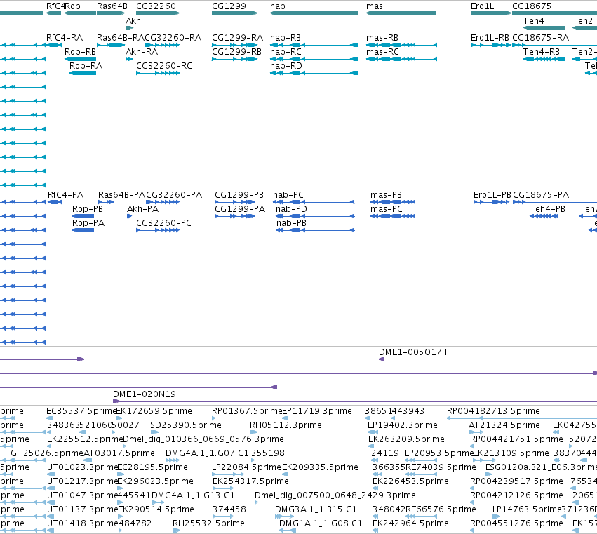
Task: Click EST RH25532.5prime
Action: point(208,523)
